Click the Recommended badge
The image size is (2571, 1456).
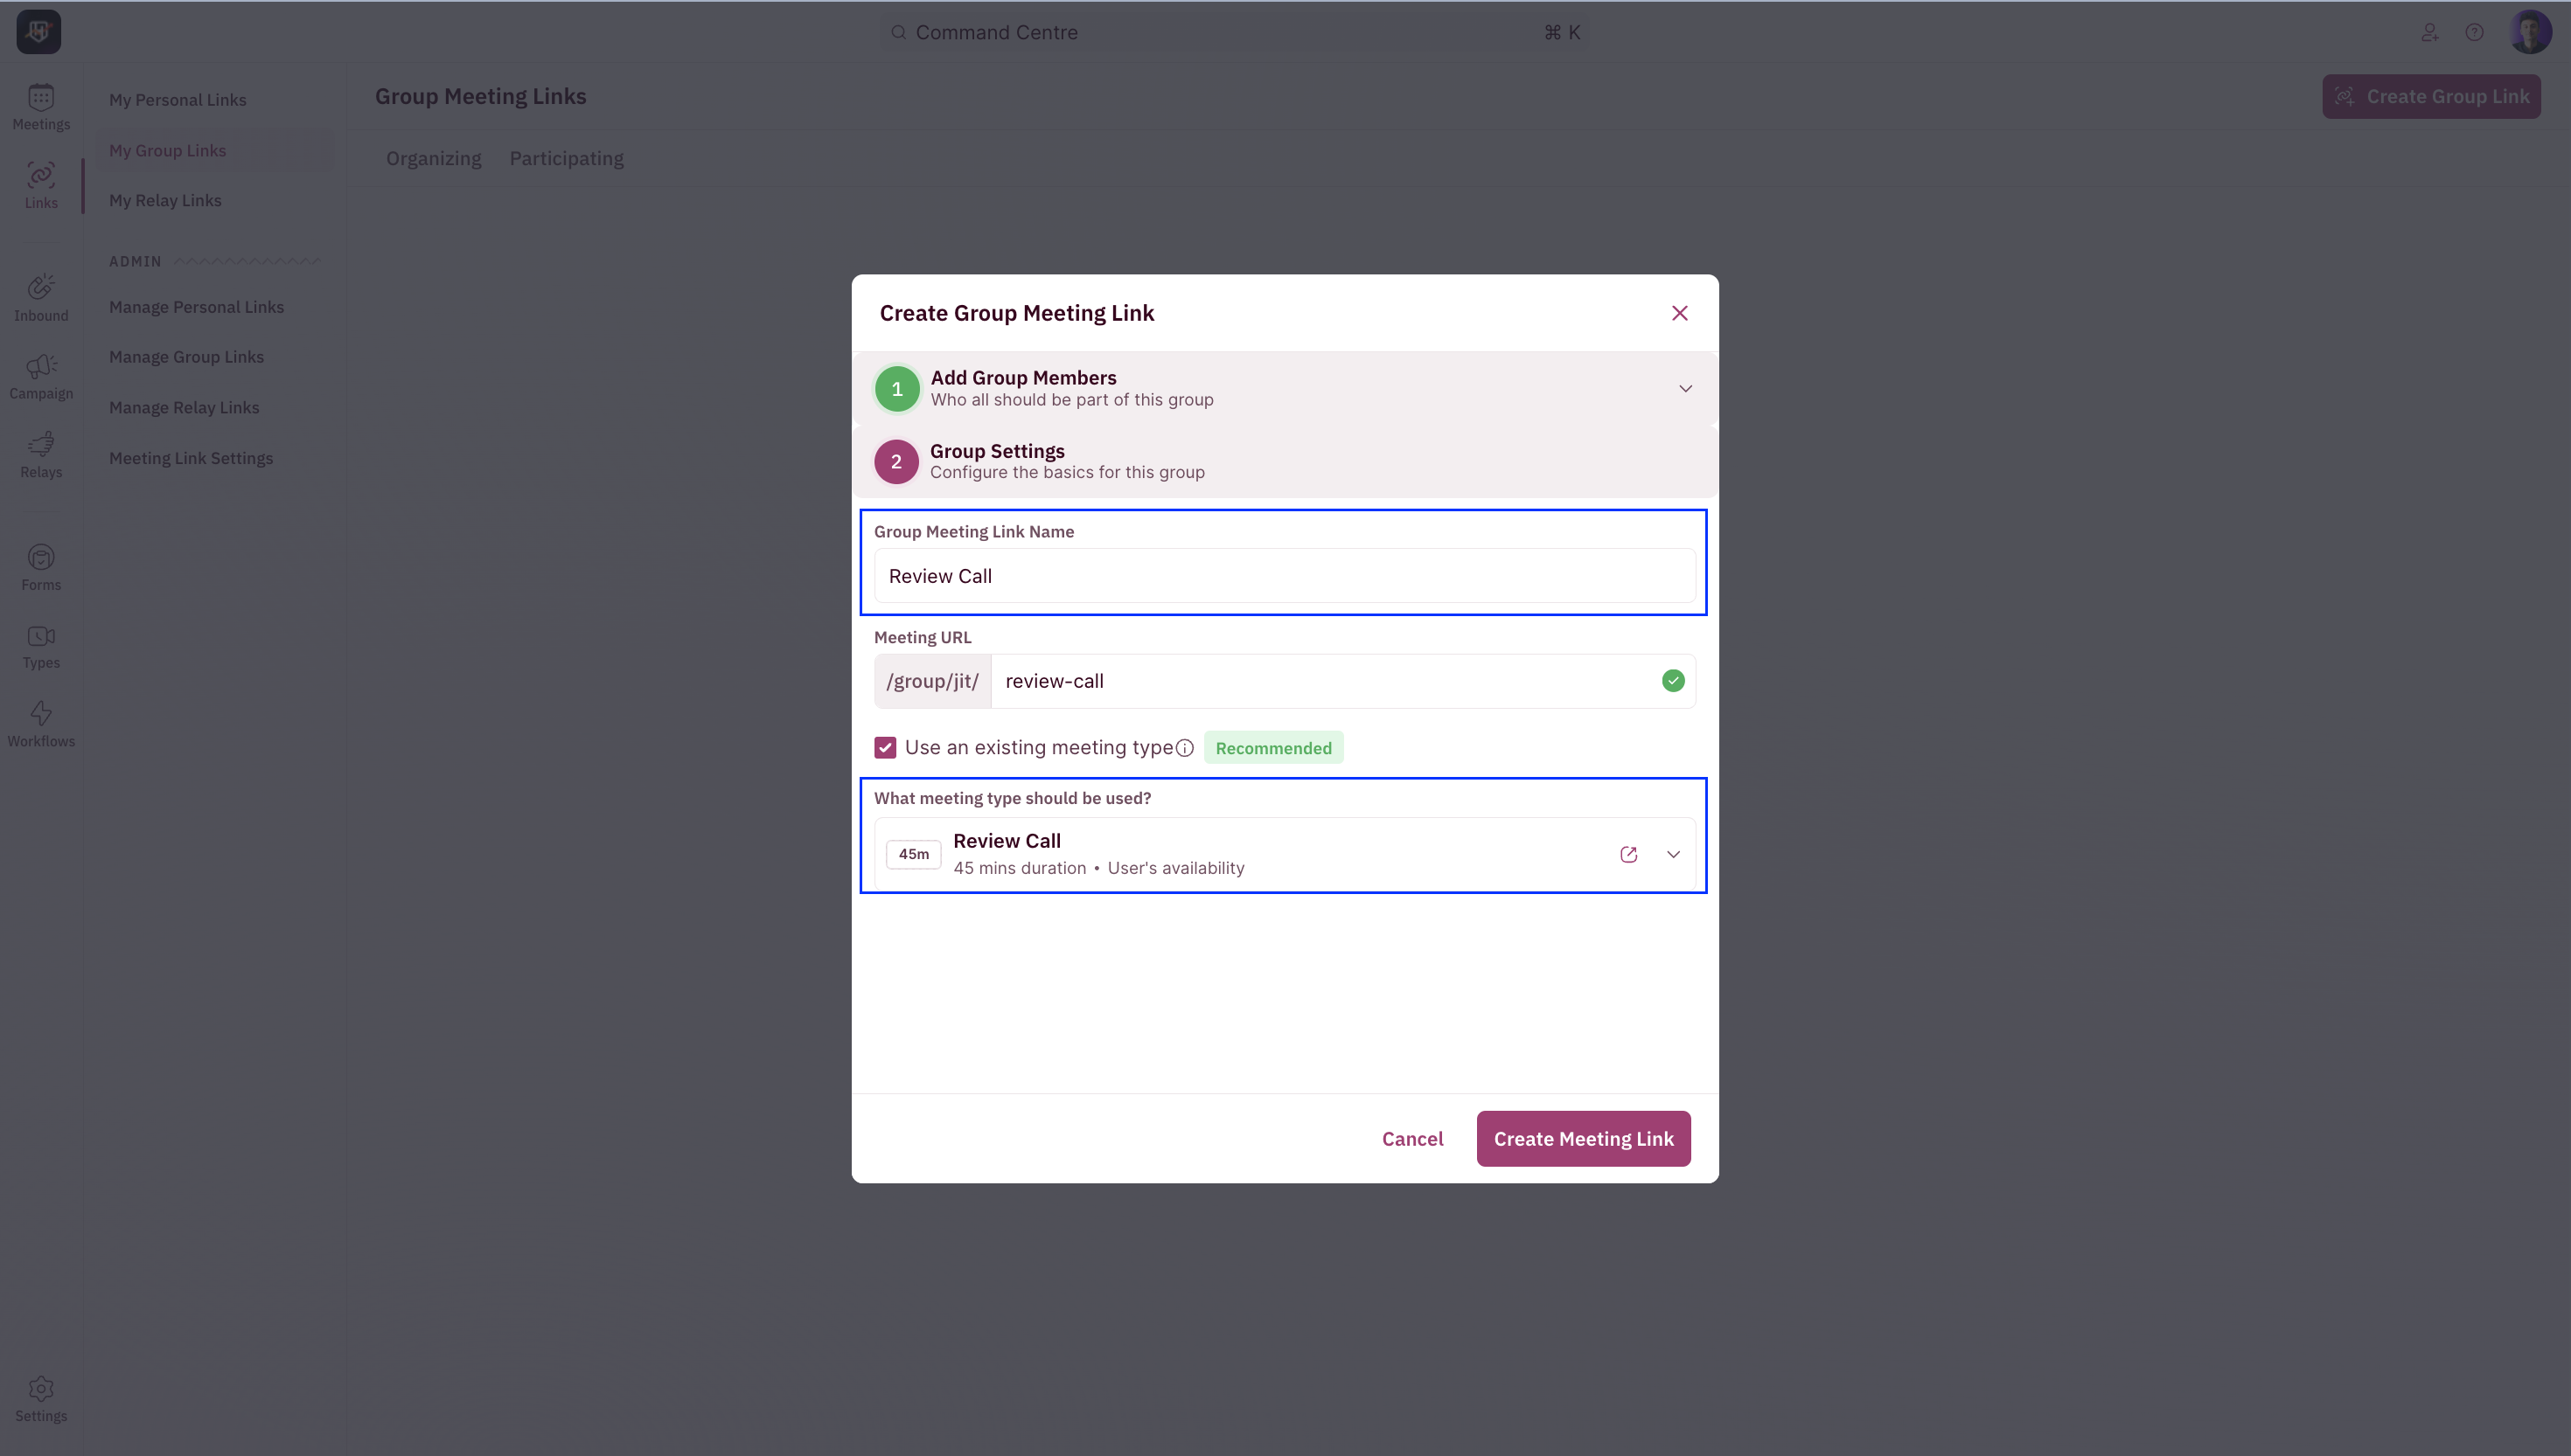[x=1272, y=748]
